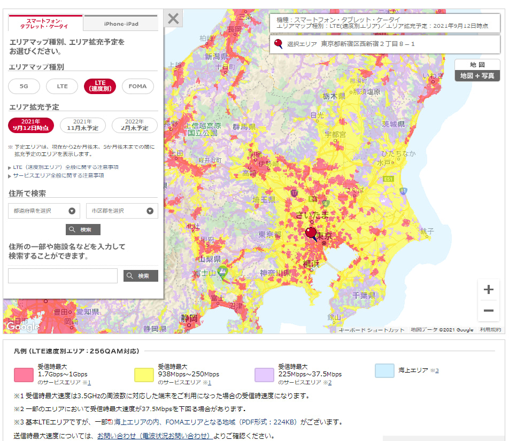Close the side panel with the X icon

coord(173,18)
